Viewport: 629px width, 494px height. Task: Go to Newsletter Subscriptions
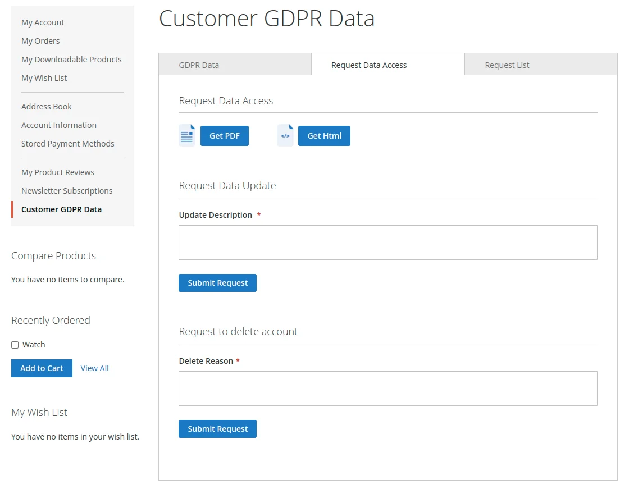[67, 191]
